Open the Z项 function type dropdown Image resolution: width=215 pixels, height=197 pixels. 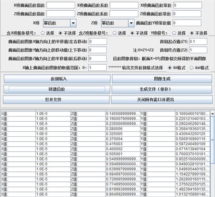click(x=118, y=23)
